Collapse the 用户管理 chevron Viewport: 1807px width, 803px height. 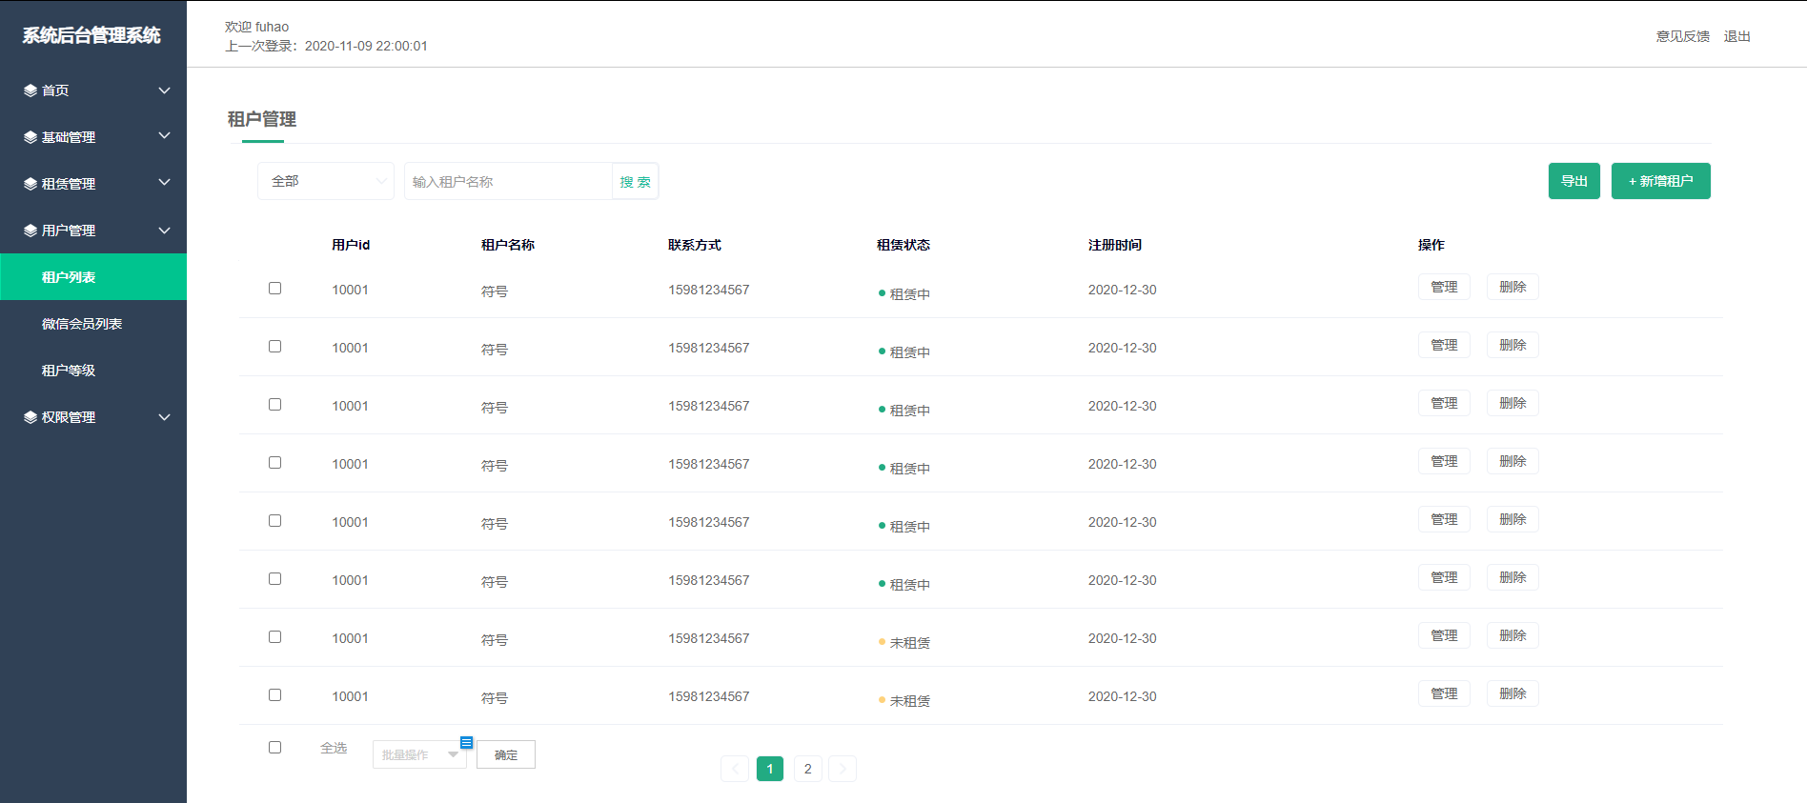(x=164, y=231)
